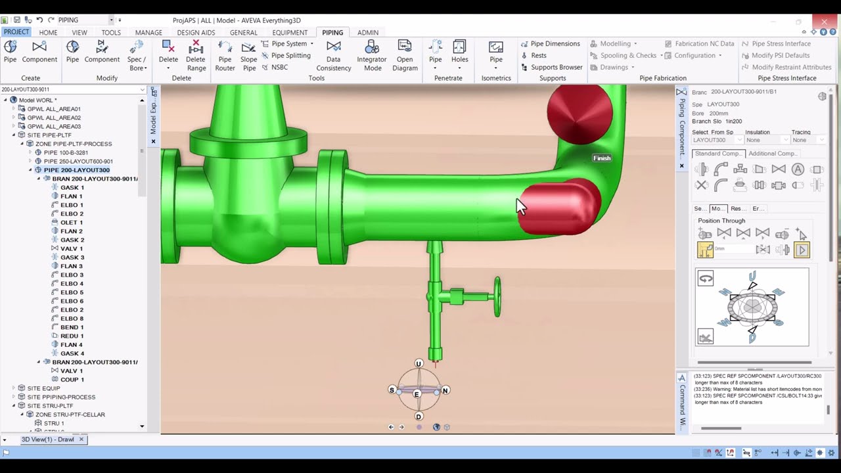Click the cursor pick icon in Position Through
The image size is (841, 473).
801,233
